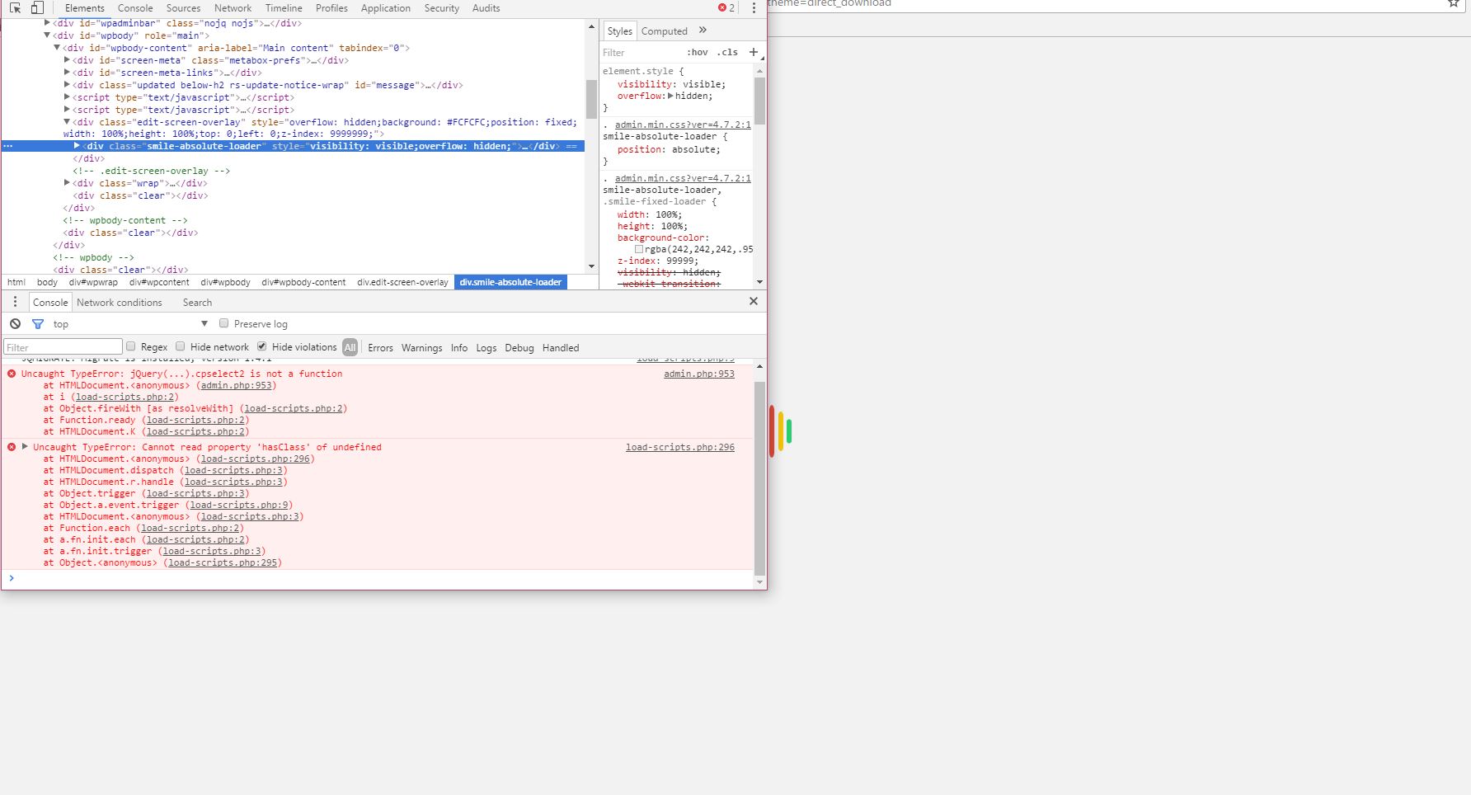Open the top execution context dropdown
The image size is (1471, 795).
click(130, 324)
